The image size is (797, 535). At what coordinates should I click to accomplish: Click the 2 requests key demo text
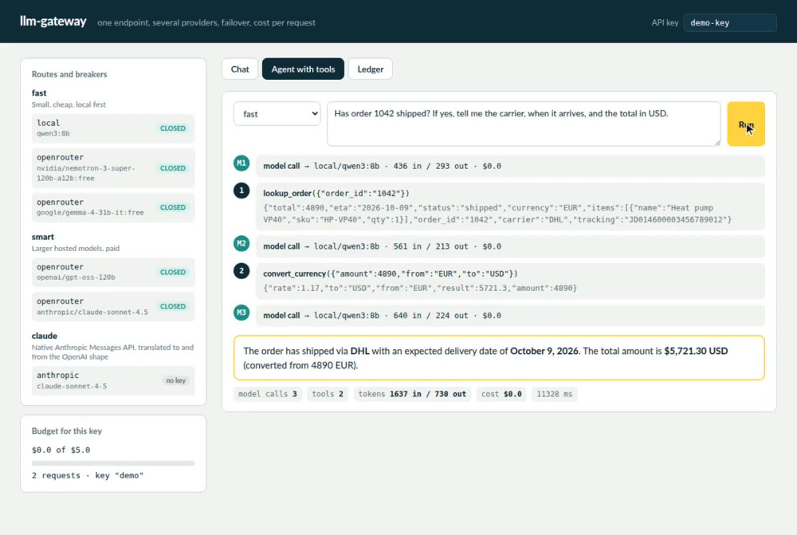[88, 475]
